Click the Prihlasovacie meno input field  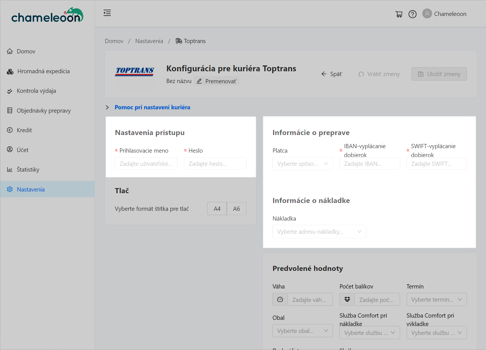[146, 164]
